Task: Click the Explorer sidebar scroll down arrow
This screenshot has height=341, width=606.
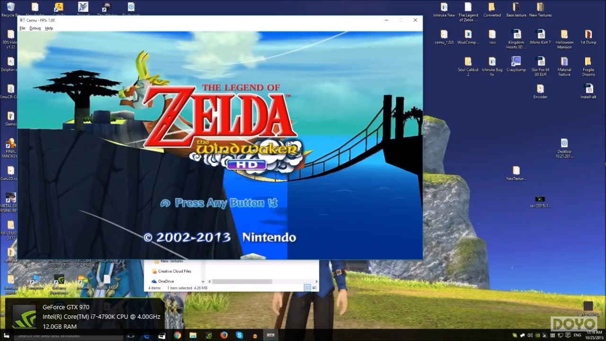Action: pos(203,281)
